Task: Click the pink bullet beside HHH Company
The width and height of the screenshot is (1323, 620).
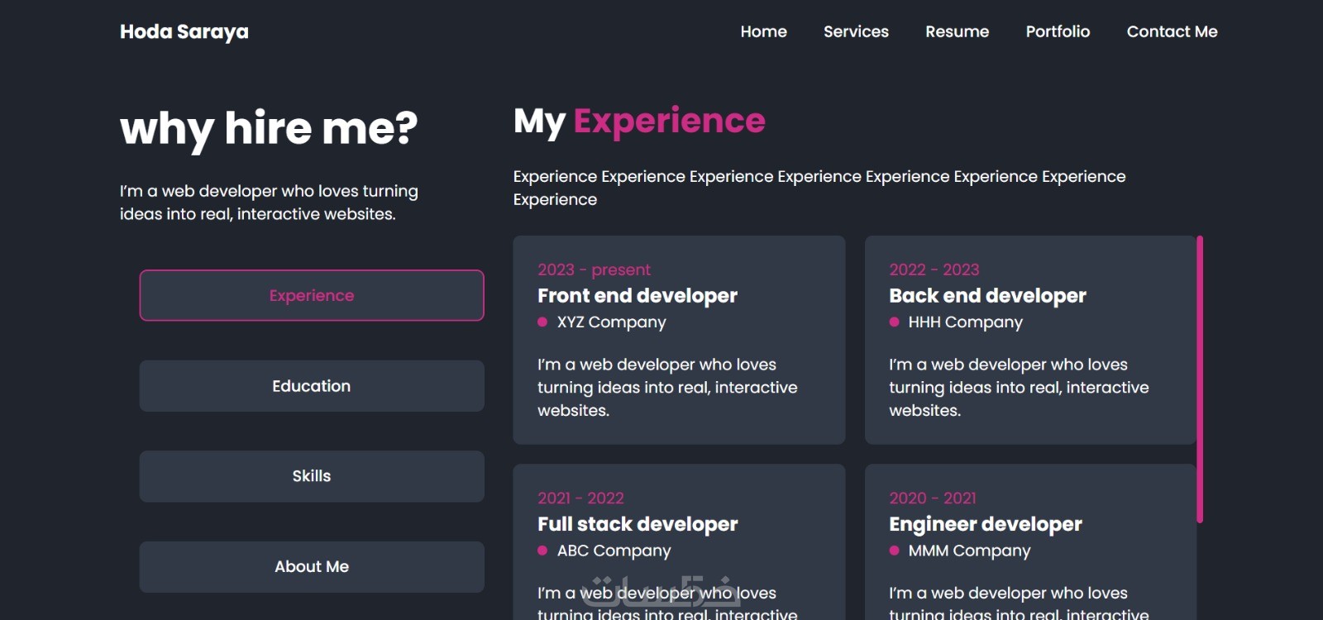Action: 894,322
